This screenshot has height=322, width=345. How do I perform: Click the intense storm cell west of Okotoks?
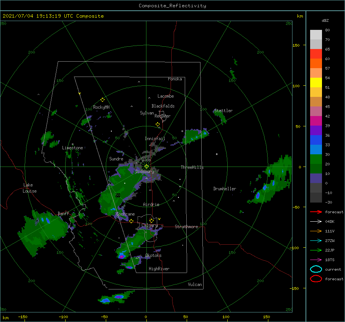[122, 256]
